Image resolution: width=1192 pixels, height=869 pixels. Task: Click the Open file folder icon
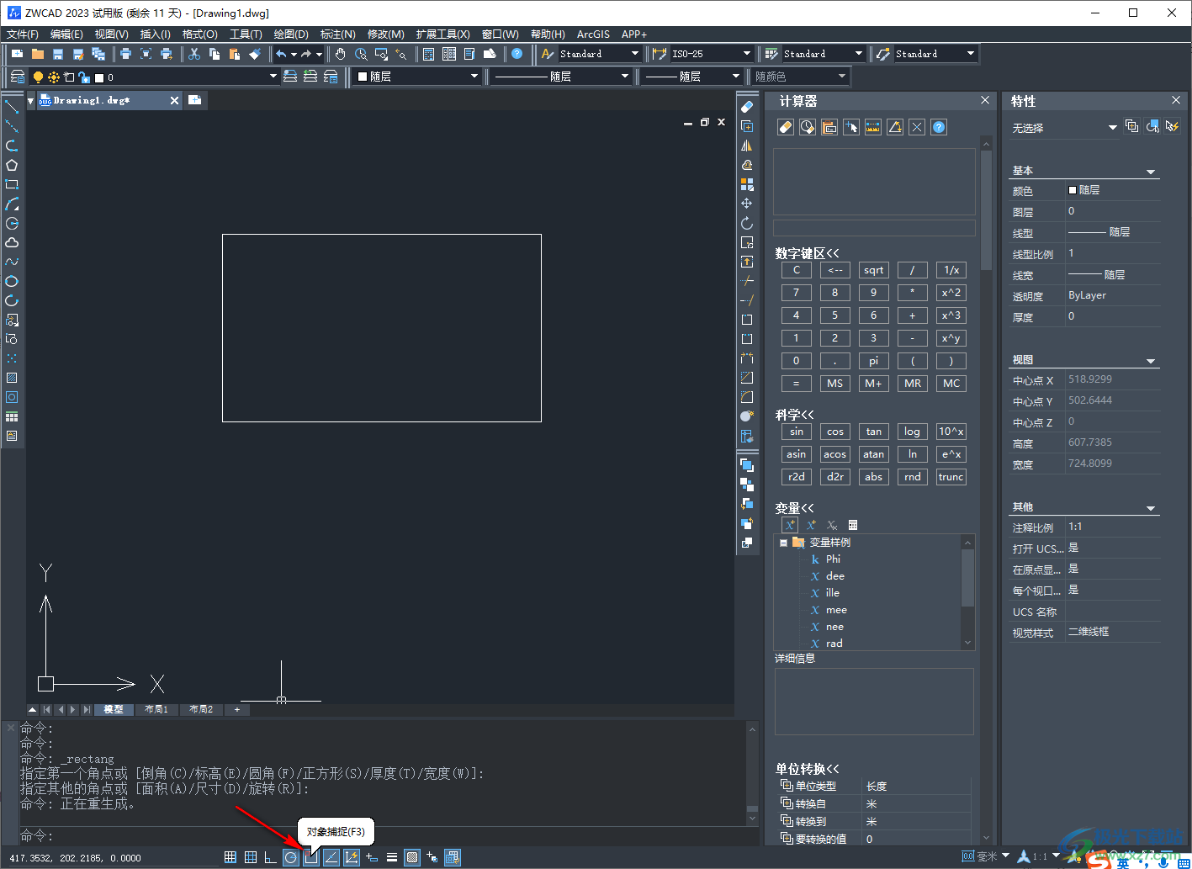point(38,54)
